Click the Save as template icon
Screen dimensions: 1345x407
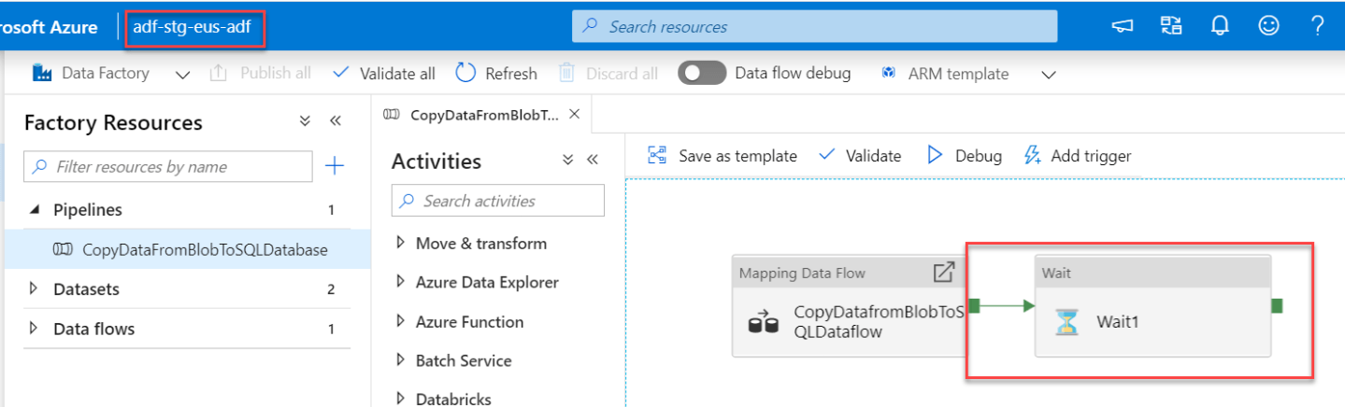click(x=657, y=155)
